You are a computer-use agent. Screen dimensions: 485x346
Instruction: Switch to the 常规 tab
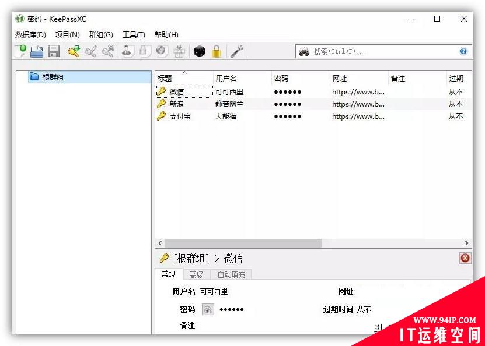coord(169,274)
